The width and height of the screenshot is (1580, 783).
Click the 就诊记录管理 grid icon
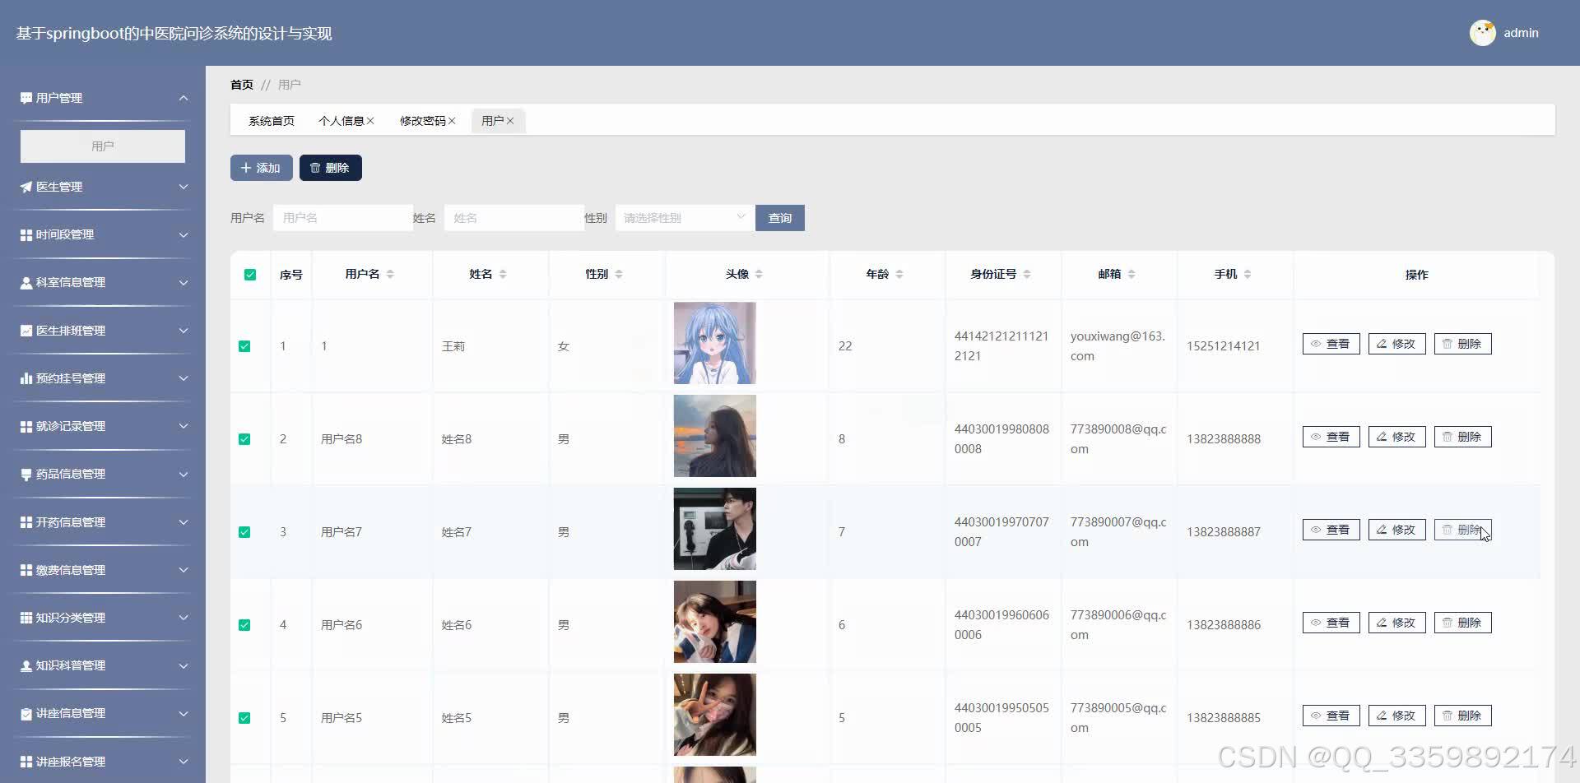point(26,426)
